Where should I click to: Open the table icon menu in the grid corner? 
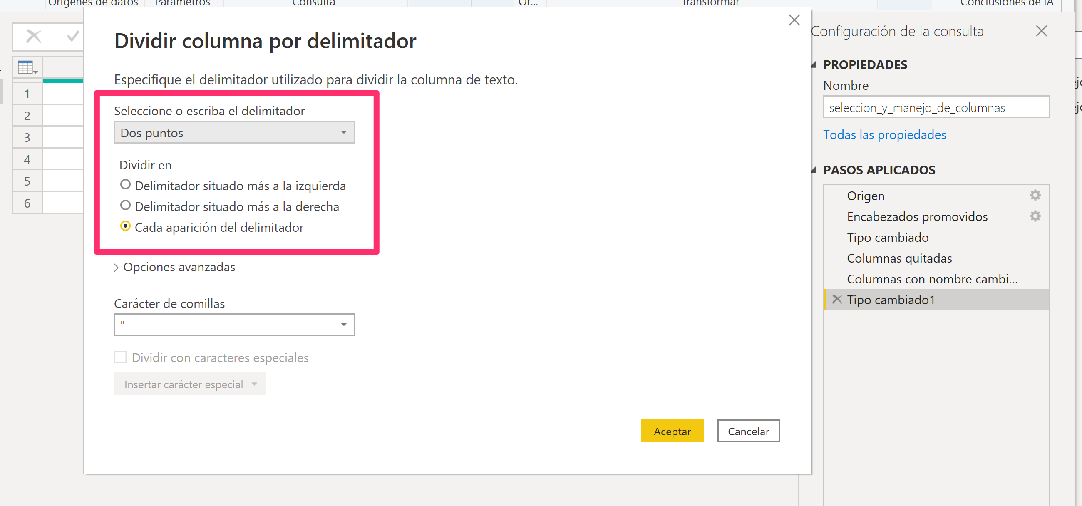tap(27, 67)
